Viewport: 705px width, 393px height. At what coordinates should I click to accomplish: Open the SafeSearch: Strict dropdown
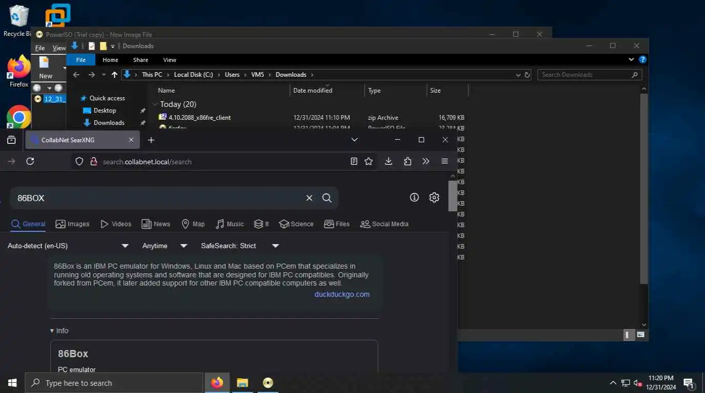[240, 246]
